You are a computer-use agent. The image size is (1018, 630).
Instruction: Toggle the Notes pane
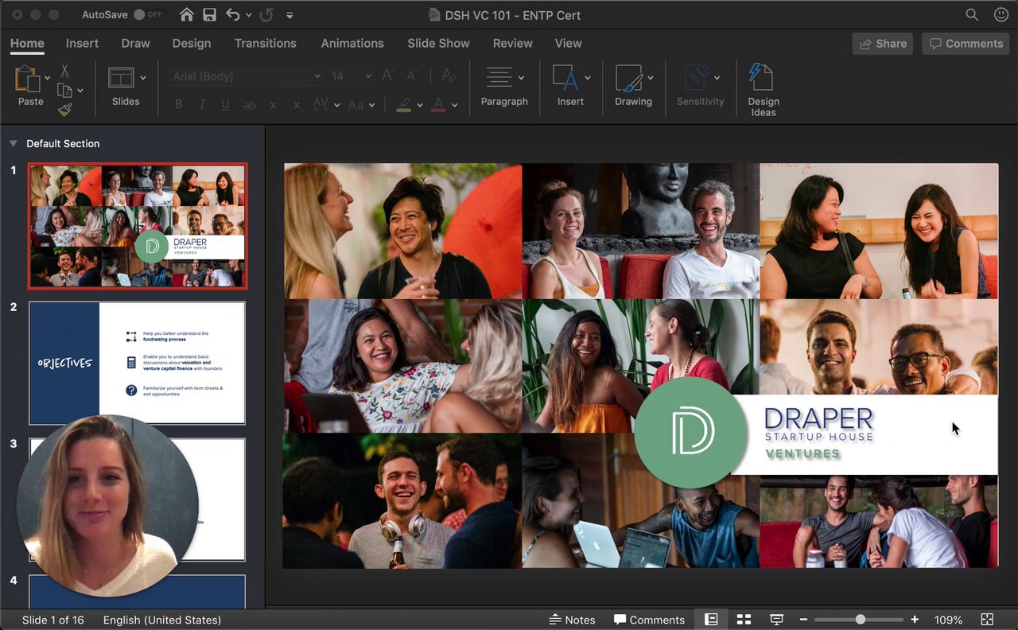572,620
